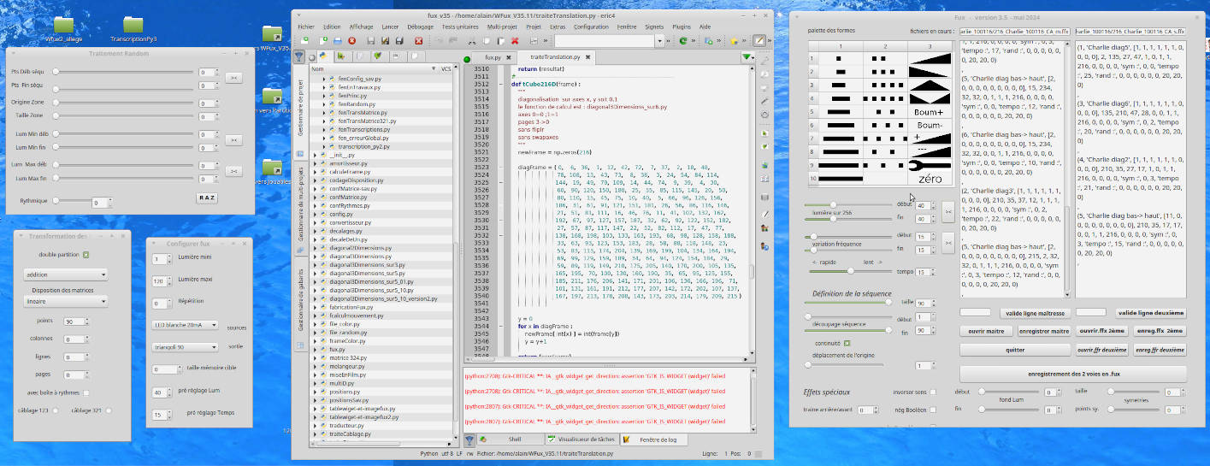
Task: Click the enregistrer maître button
Action: tap(1044, 330)
